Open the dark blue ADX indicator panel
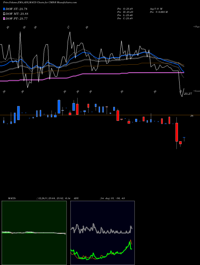 pos(102,233)
